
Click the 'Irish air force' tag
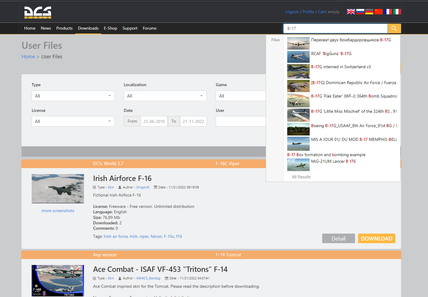pyautogui.click(x=116, y=237)
